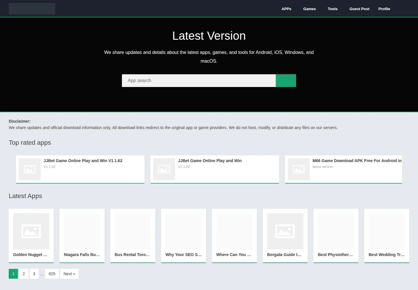
Task: Click the Best Physiother card thumbnail
Action: point(336,231)
